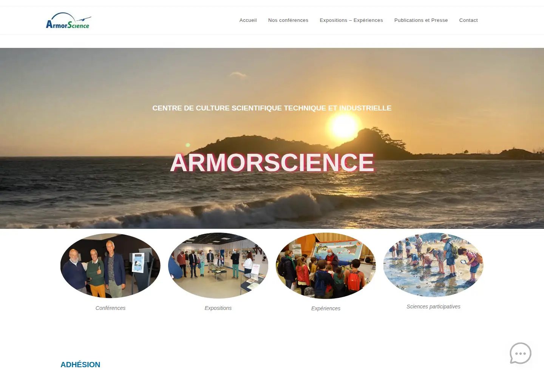
Task: Click the Conférences caption
Action: 110,308
